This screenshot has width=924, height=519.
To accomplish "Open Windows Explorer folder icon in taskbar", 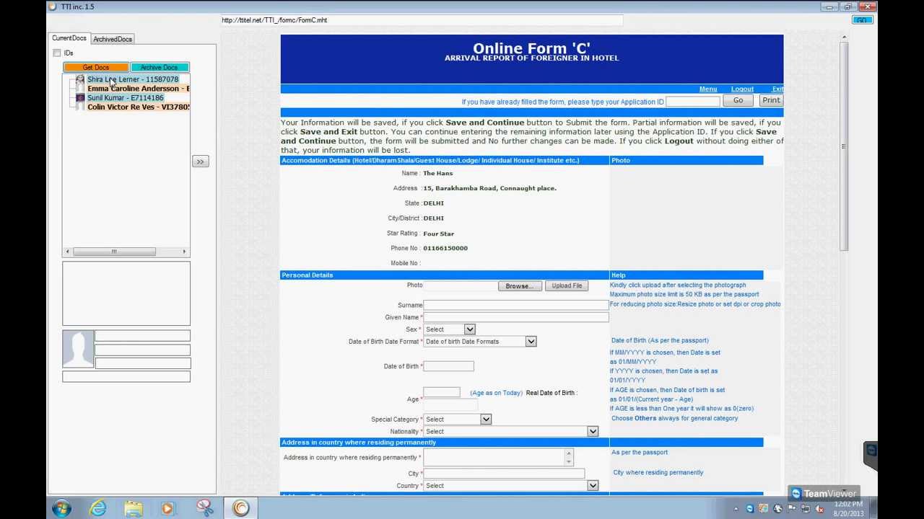I will click(x=134, y=508).
